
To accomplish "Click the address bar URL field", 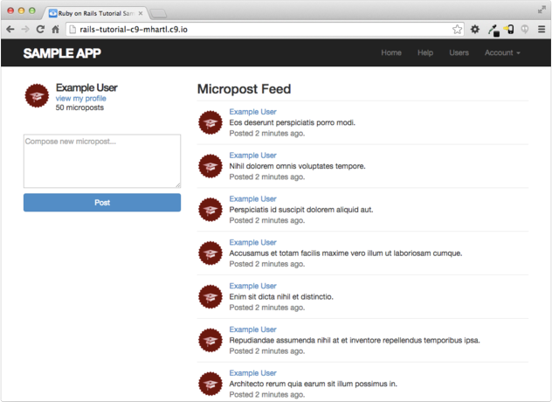I will click(262, 29).
